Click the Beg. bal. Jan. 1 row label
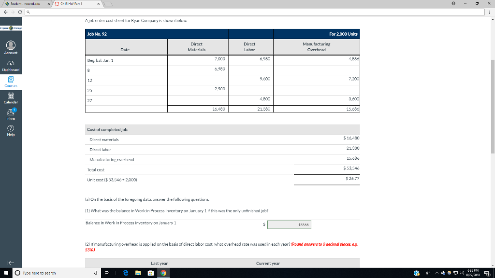 click(100, 60)
